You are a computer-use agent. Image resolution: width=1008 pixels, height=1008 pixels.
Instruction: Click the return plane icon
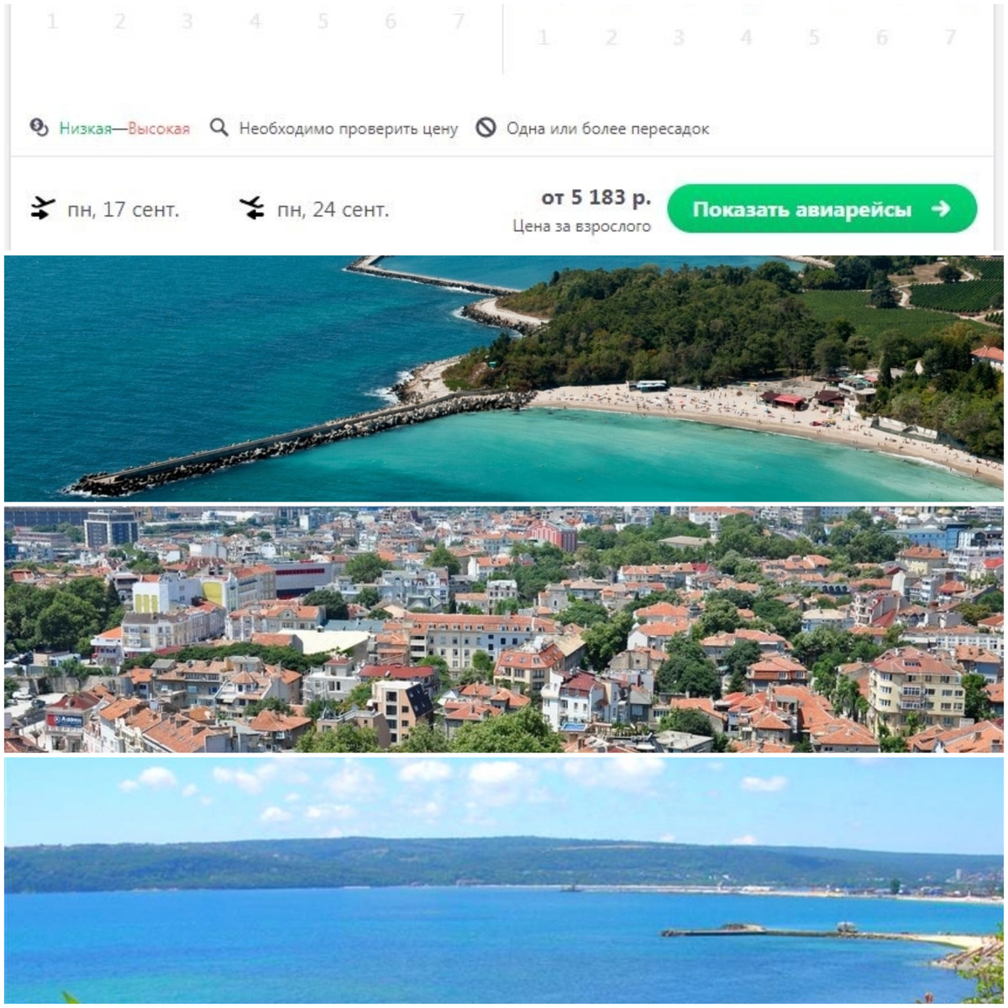tap(251, 208)
